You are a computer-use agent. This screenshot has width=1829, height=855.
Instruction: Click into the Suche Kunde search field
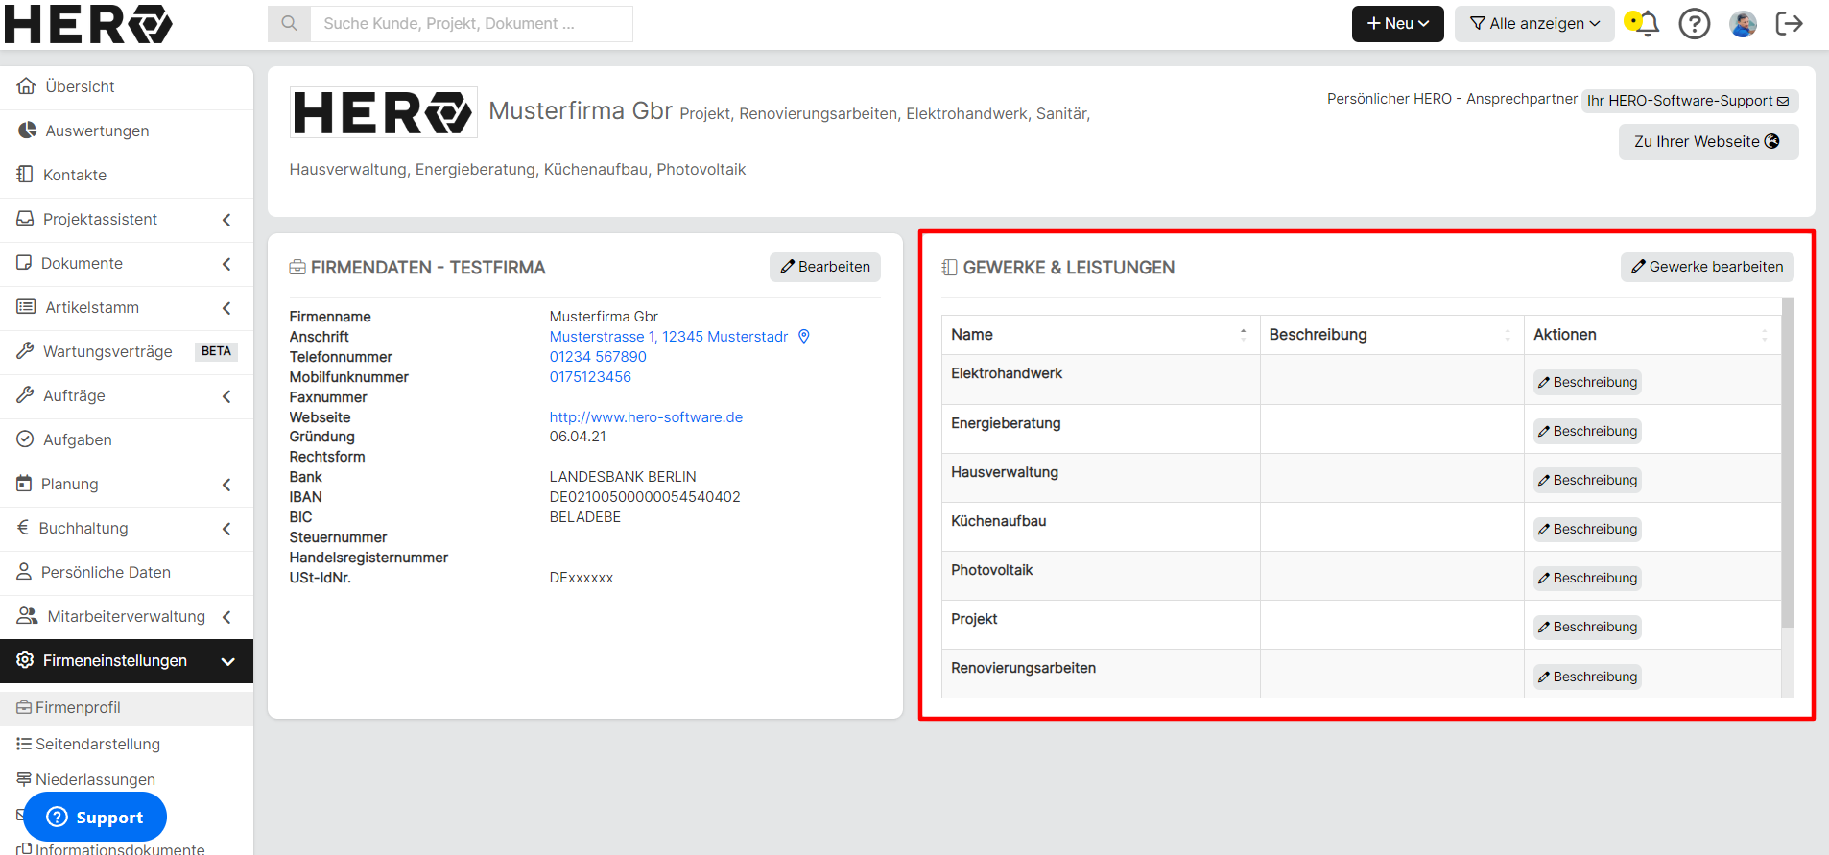[471, 23]
